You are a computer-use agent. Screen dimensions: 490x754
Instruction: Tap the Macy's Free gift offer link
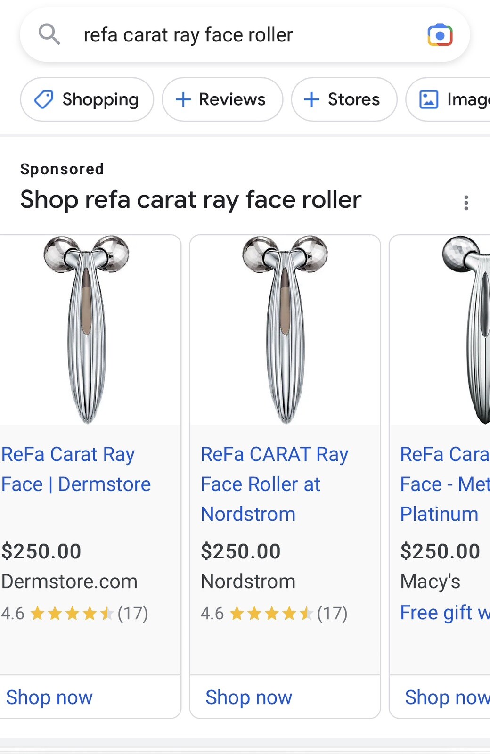(444, 613)
